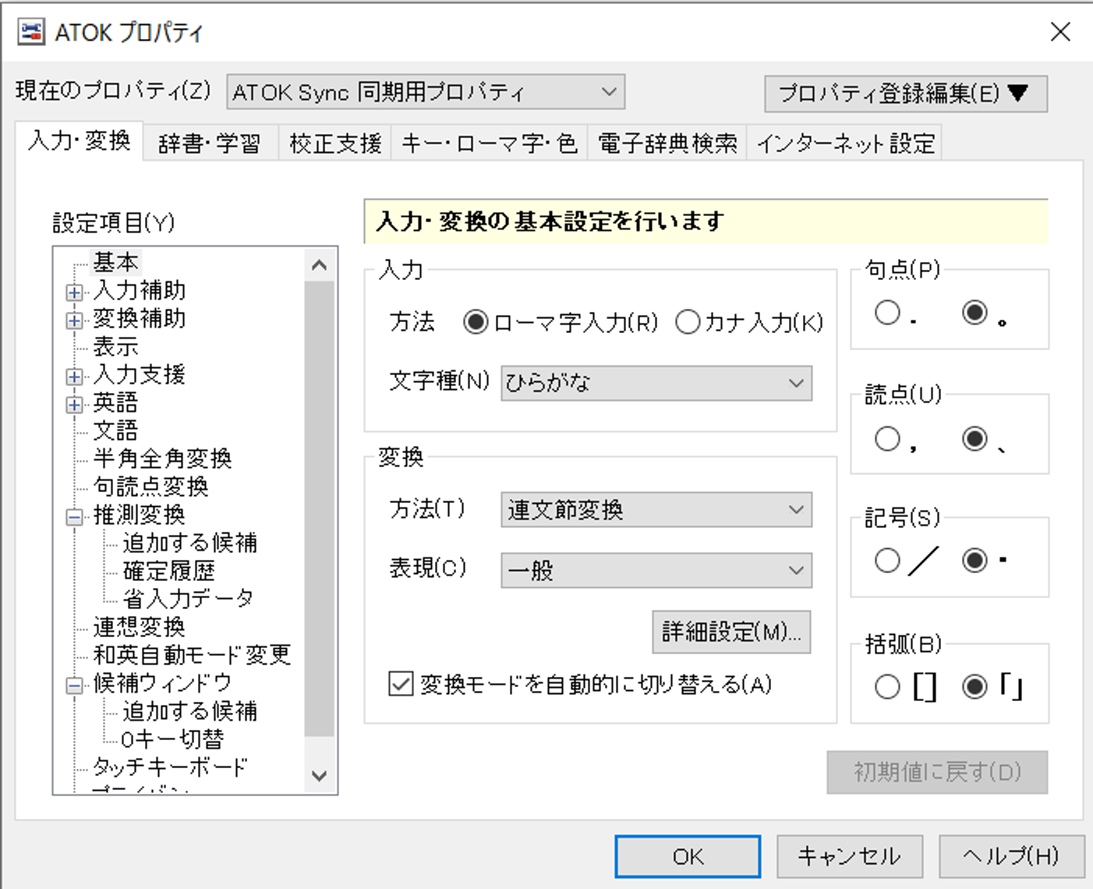1093x889 pixels.
Task: Select the slash 記号 option
Action: [887, 560]
